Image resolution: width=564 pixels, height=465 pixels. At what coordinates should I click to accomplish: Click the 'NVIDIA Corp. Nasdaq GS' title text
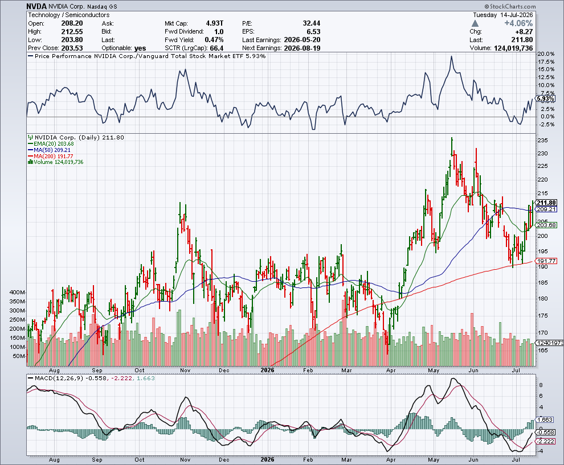83,6
